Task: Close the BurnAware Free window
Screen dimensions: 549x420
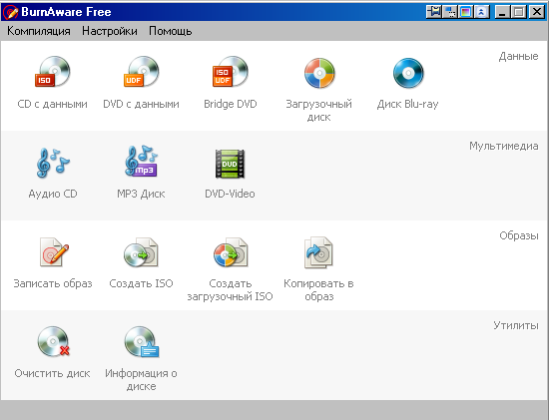Action: [x=536, y=12]
